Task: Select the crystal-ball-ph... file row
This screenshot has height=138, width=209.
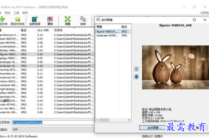Action: pyautogui.click(x=47, y=46)
